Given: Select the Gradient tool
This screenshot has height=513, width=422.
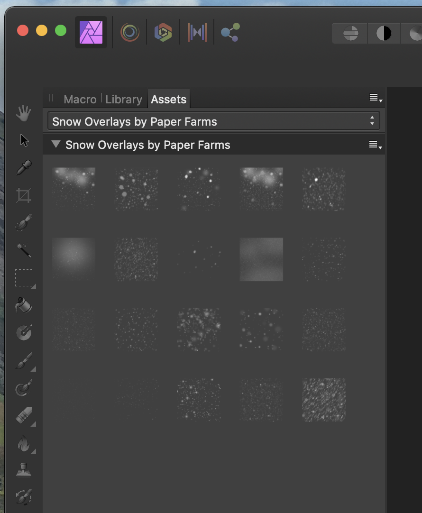Looking at the screenshot, I should (24, 332).
